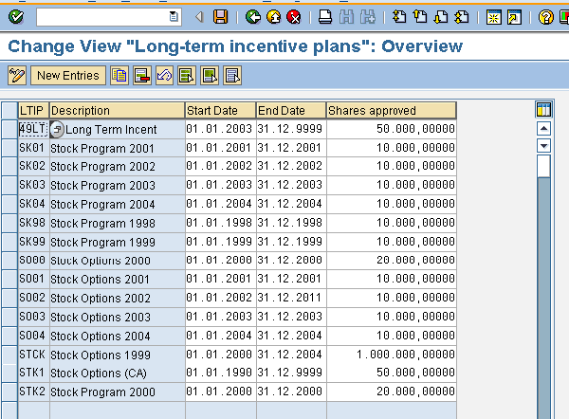Select the row selector for STCK
The image size is (569, 419).
[9, 355]
